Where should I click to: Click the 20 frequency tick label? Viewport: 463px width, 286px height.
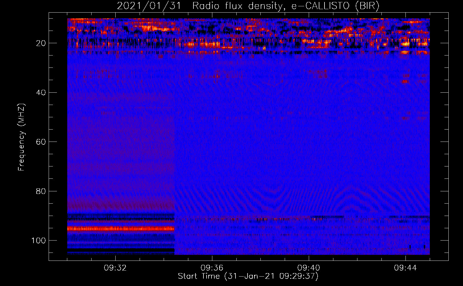[x=41, y=43]
